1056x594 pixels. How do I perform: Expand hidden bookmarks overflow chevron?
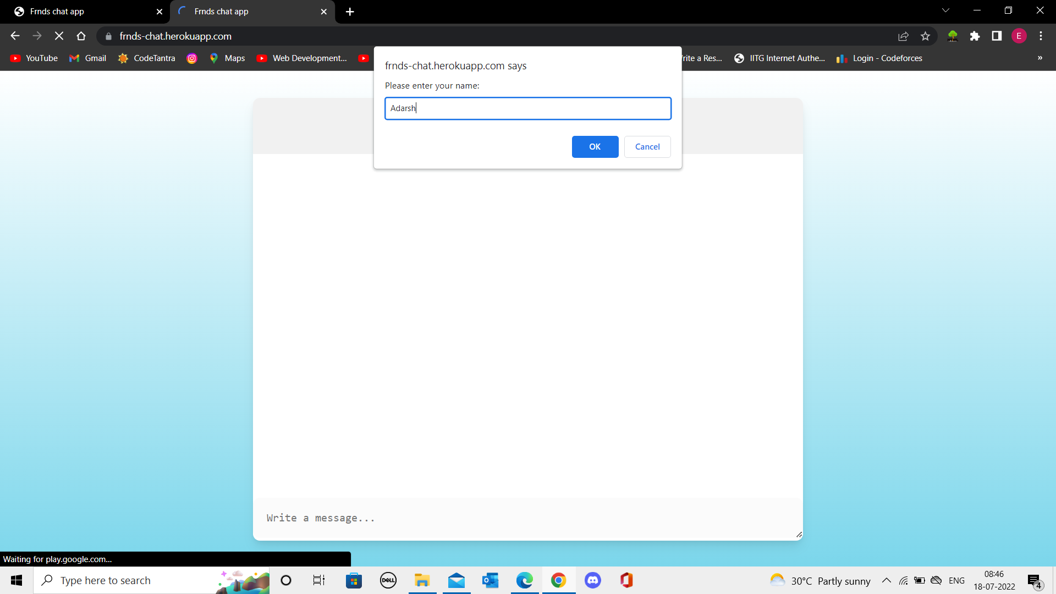pos(1039,58)
